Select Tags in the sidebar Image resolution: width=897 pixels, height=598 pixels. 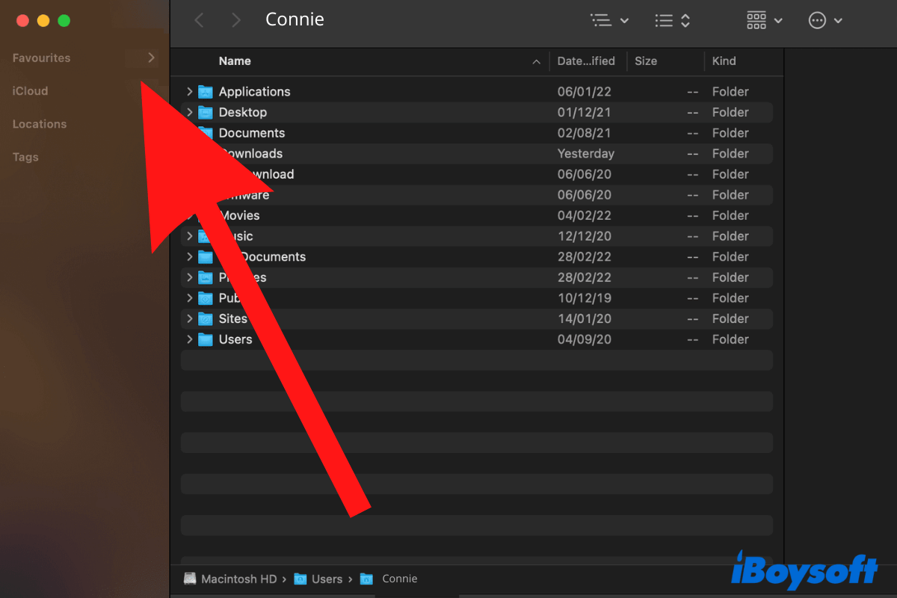tap(25, 157)
